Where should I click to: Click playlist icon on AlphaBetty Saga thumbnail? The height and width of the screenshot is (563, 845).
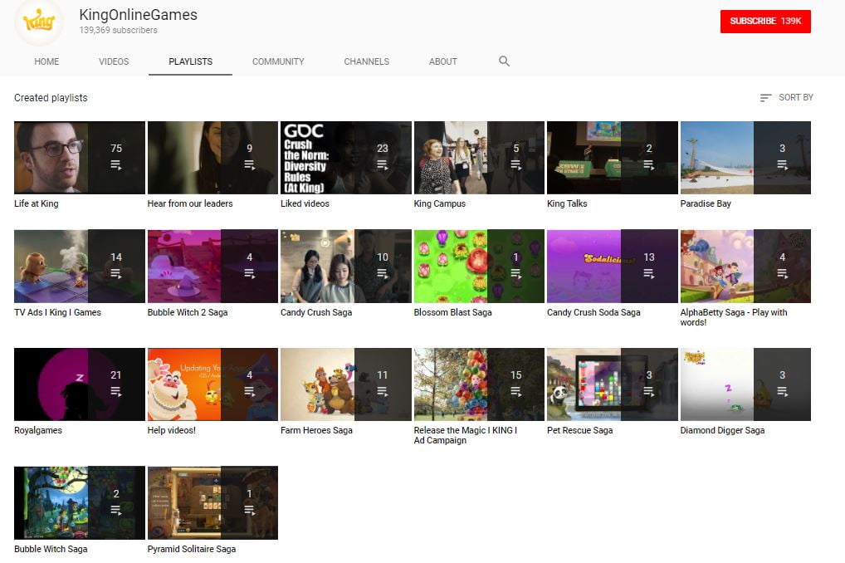[x=782, y=274]
